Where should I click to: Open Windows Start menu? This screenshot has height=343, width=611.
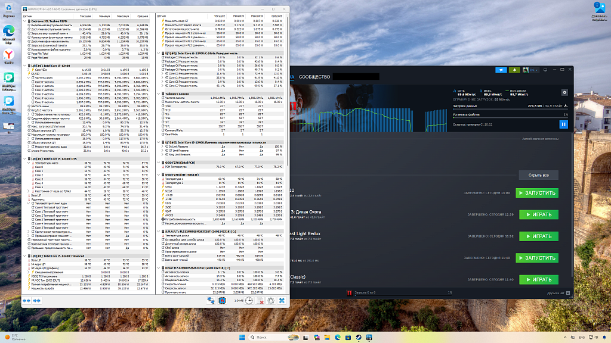[x=242, y=337]
